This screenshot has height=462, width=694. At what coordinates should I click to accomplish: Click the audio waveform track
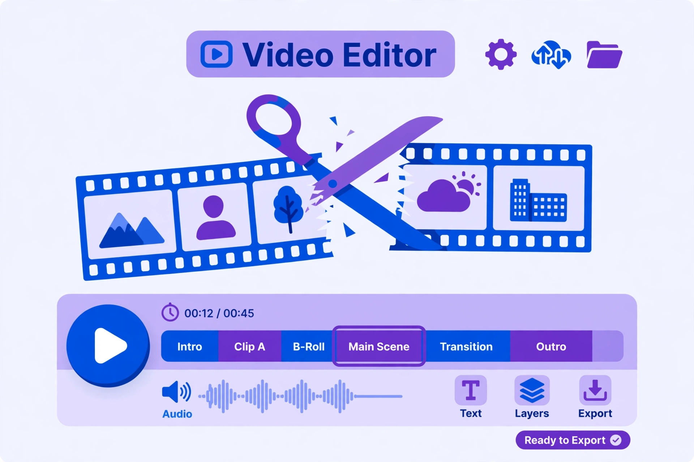300,396
